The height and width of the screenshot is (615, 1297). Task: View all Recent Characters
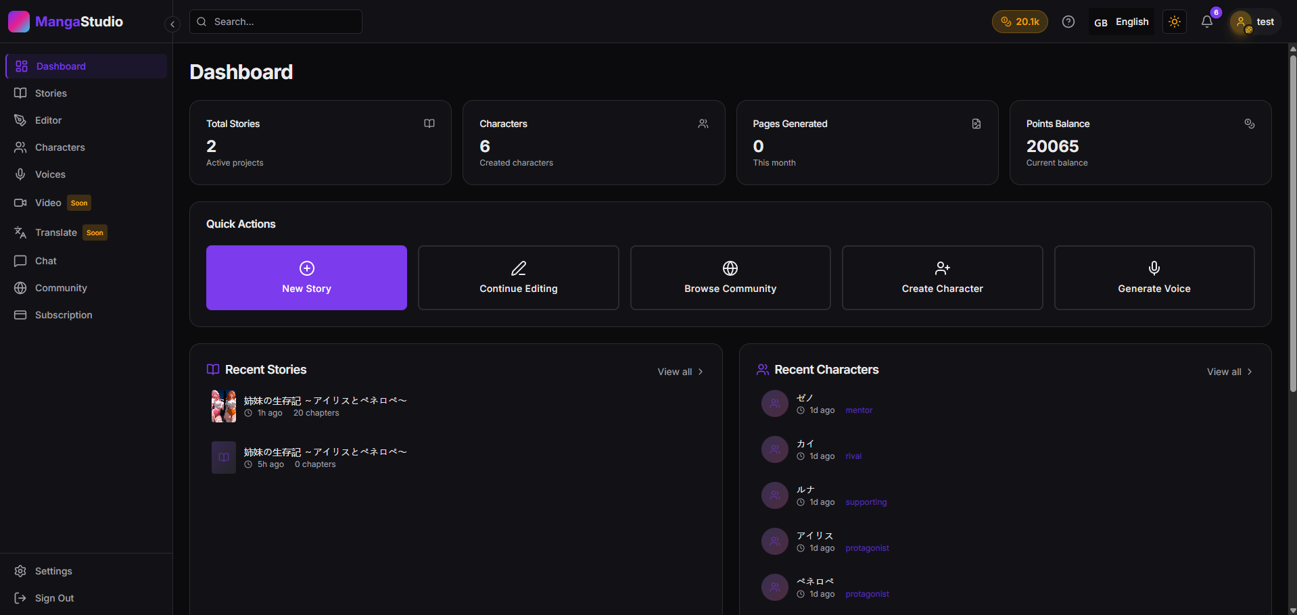point(1229,372)
